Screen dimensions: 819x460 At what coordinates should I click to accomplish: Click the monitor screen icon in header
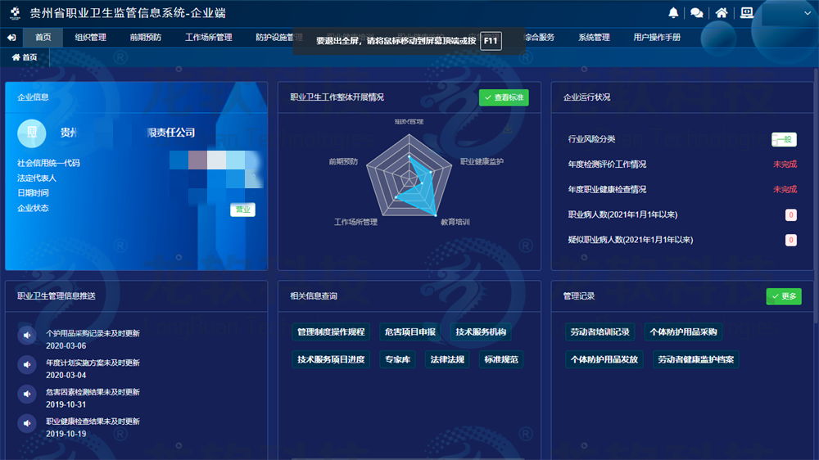coord(746,12)
